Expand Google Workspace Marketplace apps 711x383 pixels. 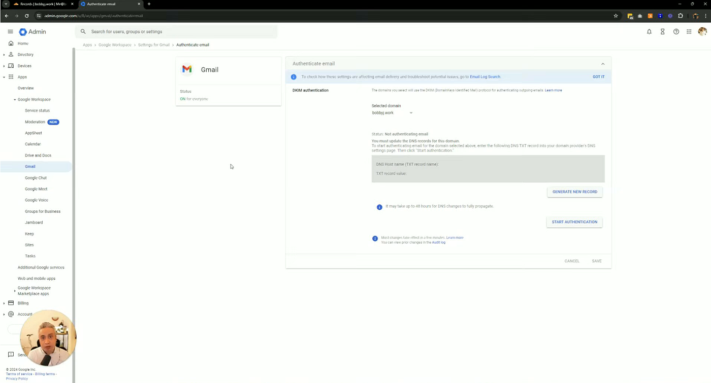(15, 291)
